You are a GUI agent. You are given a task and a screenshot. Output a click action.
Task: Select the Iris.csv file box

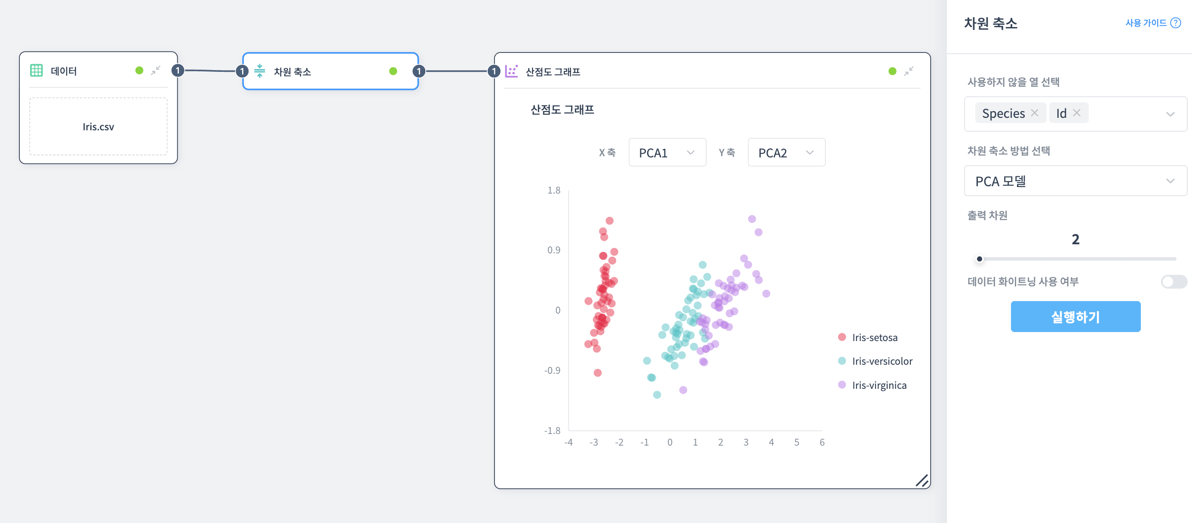pos(98,126)
